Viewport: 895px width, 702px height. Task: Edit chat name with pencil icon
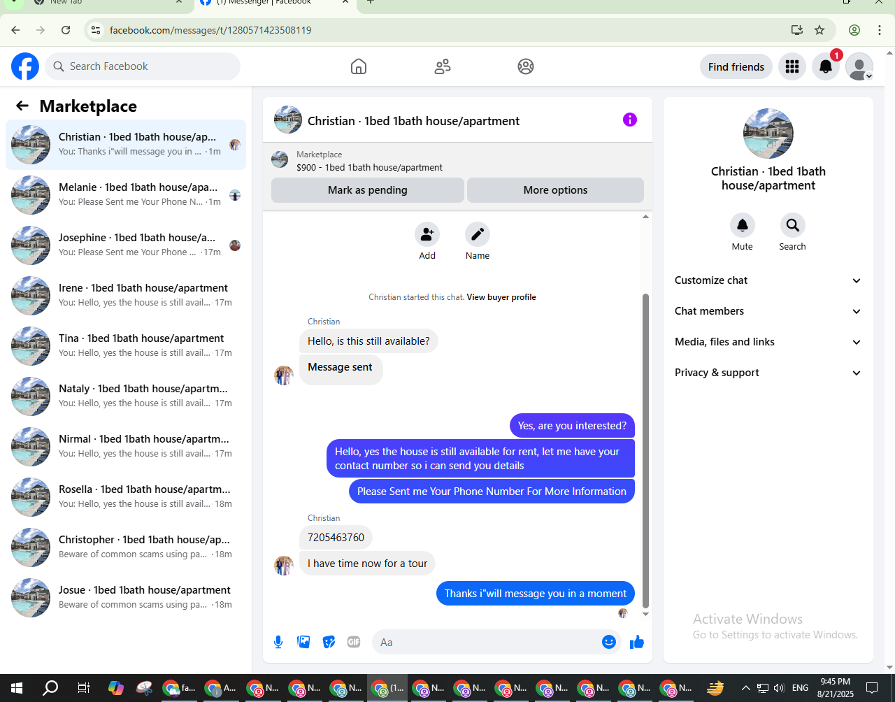point(478,234)
